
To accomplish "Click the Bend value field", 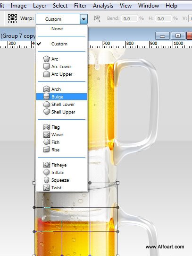I will pos(129,18).
